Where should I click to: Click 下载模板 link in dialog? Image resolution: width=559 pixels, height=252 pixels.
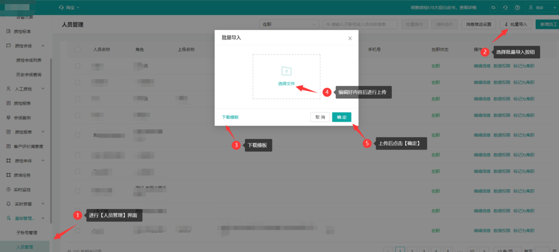[x=230, y=117]
